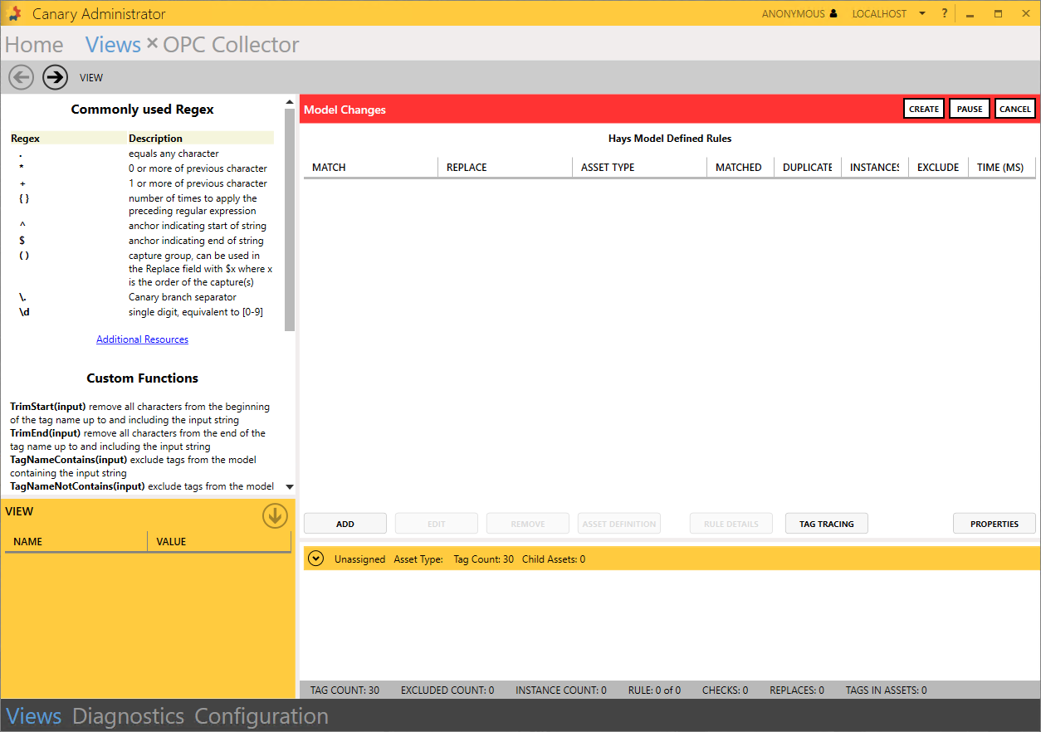This screenshot has height=732, width=1041.
Task: Click the back navigation arrow icon
Action: pos(21,77)
